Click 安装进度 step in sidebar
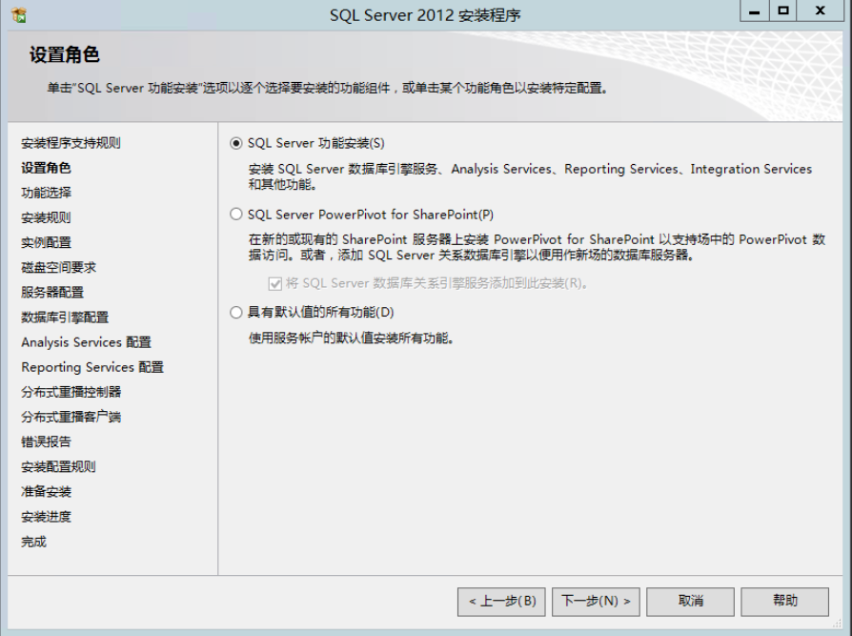Image resolution: width=852 pixels, height=636 pixels. [46, 517]
